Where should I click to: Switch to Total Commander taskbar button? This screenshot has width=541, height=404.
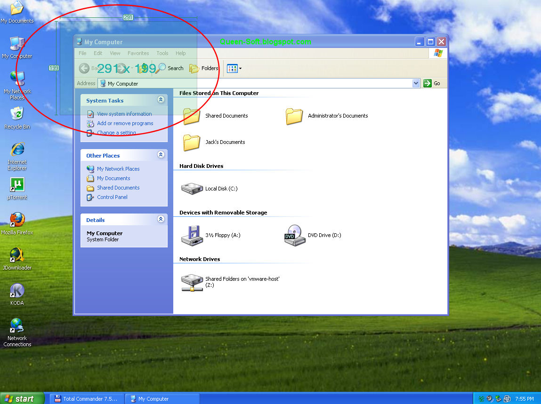(86, 399)
